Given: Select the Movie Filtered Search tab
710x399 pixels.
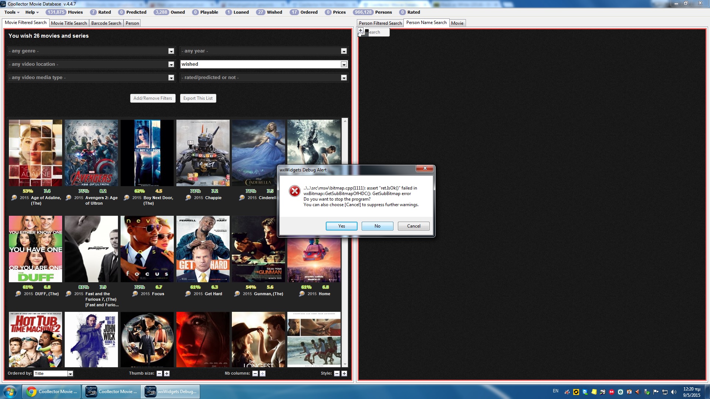Looking at the screenshot, I should pos(26,23).
